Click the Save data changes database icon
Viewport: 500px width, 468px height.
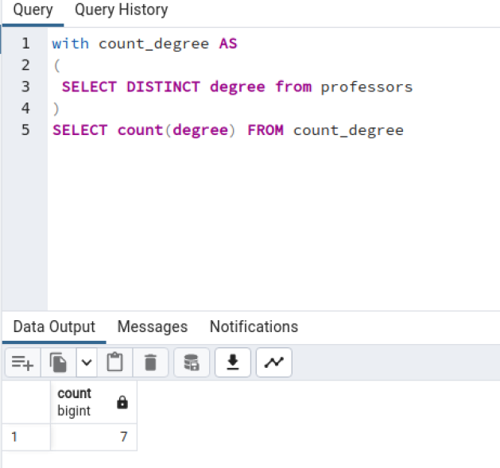pyautogui.click(x=192, y=362)
